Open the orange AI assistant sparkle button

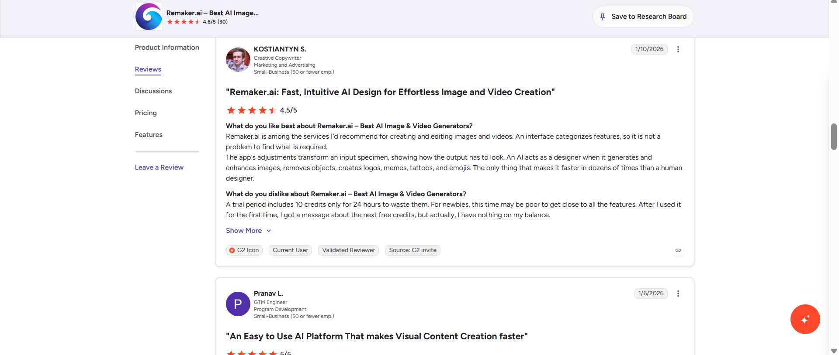[x=805, y=319]
